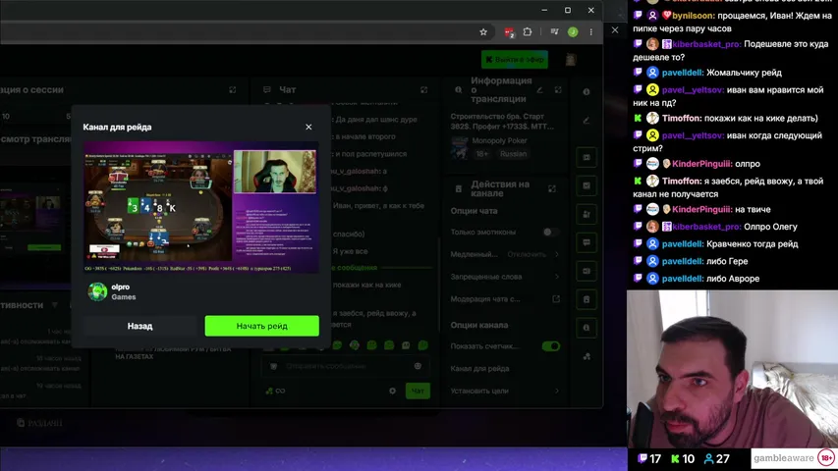Expand the 'Чат' panel to fullscreen

pos(423,89)
